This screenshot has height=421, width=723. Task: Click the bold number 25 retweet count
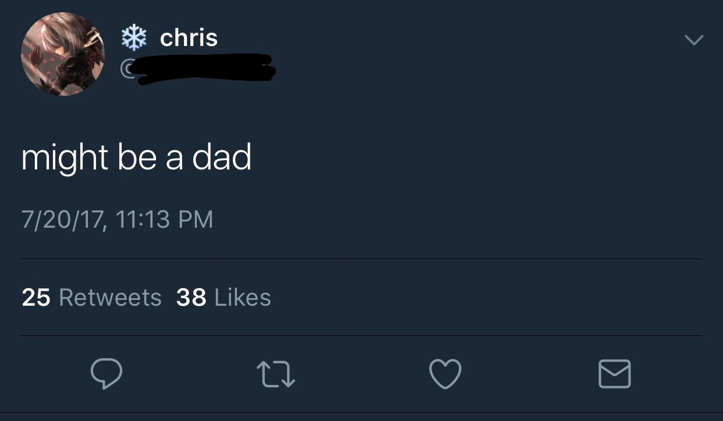[36, 298]
